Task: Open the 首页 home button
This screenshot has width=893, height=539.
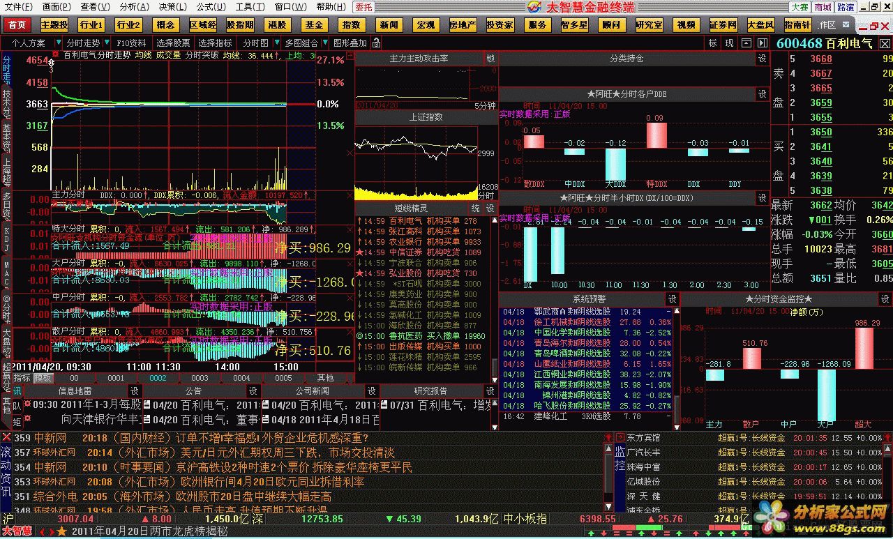Action: point(17,25)
